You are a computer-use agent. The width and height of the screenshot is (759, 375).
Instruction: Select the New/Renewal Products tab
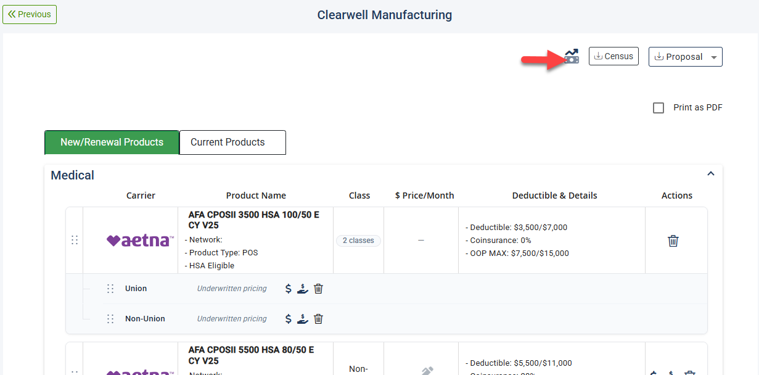[112, 142]
